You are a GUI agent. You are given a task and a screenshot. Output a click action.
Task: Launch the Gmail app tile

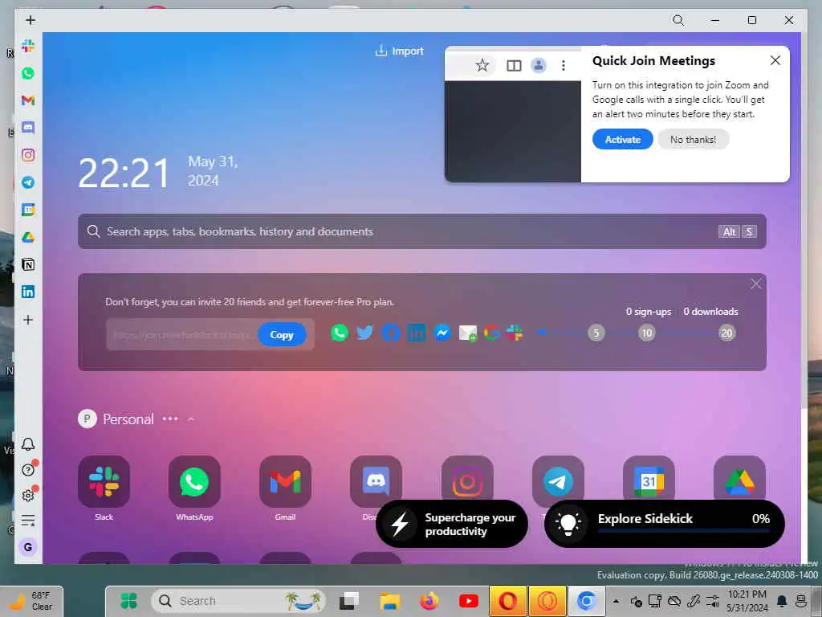pos(285,481)
